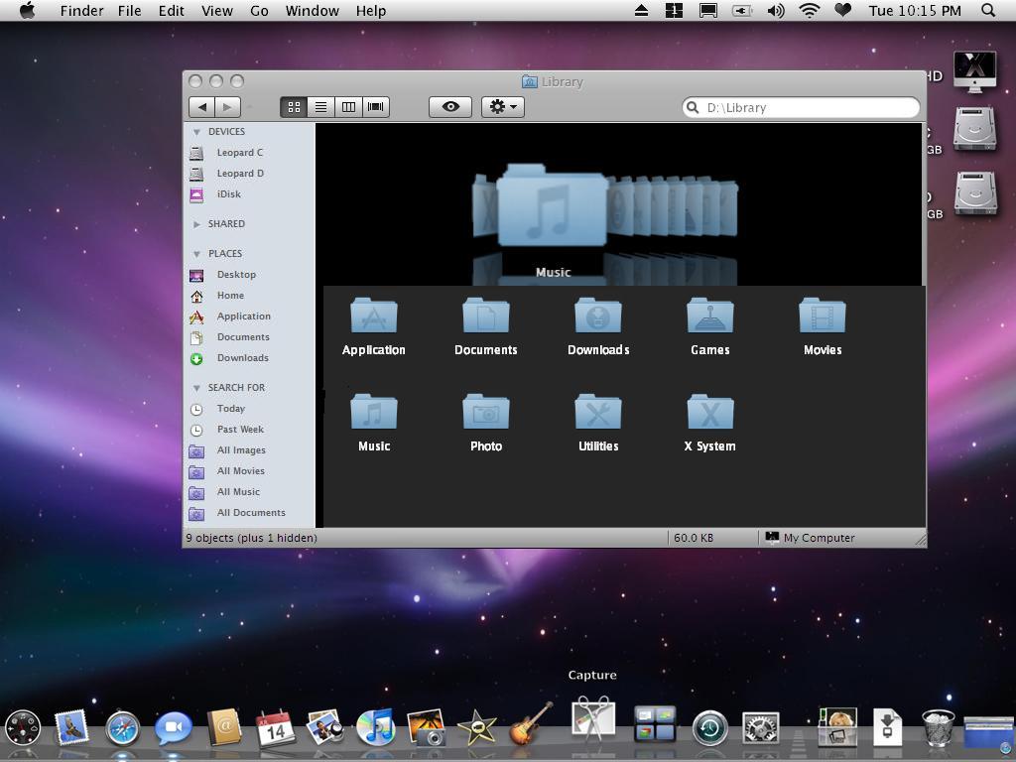Open iChat camera bubble in dock
This screenshot has height=762, width=1016.
coord(173,727)
